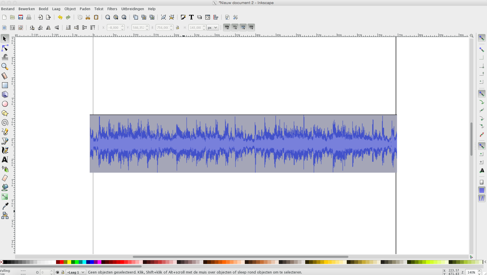487x275 pixels.
Task: Click the Cut scissors icon
Action: pyautogui.click(x=88, y=17)
